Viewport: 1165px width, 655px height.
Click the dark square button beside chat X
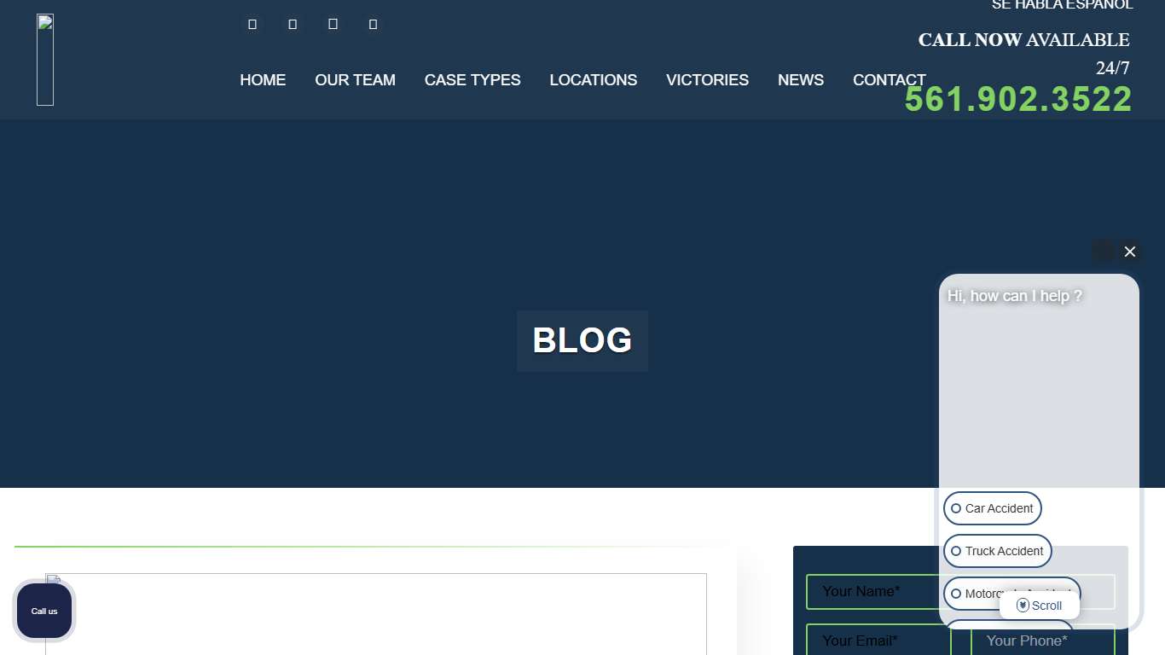point(1103,252)
